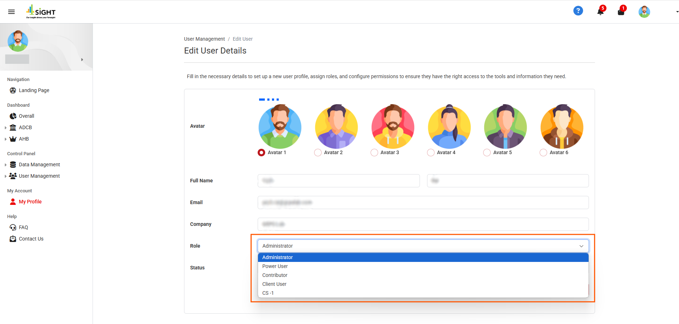The image size is (679, 324).
Task: Click the FAQ headset icon
Action: point(13,227)
